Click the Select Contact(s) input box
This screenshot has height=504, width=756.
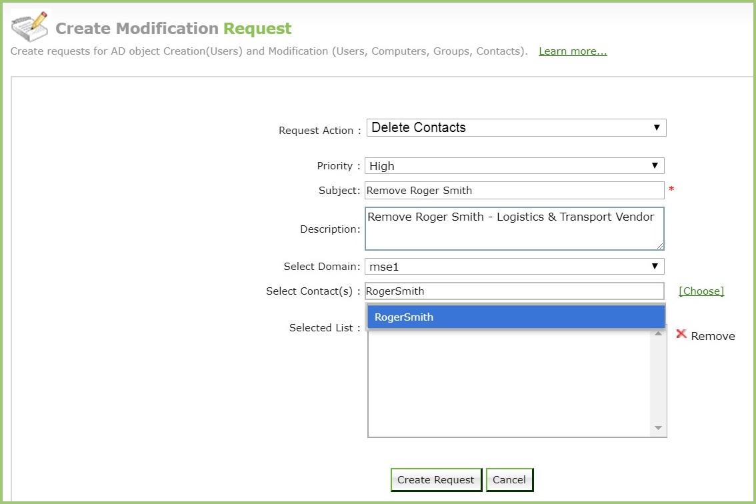(514, 291)
